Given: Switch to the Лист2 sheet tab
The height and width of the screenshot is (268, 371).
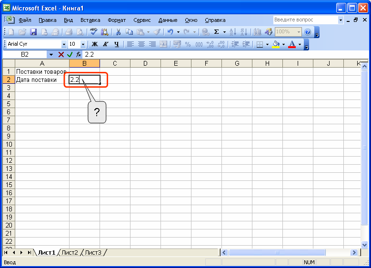Looking at the screenshot, I should click(70, 252).
